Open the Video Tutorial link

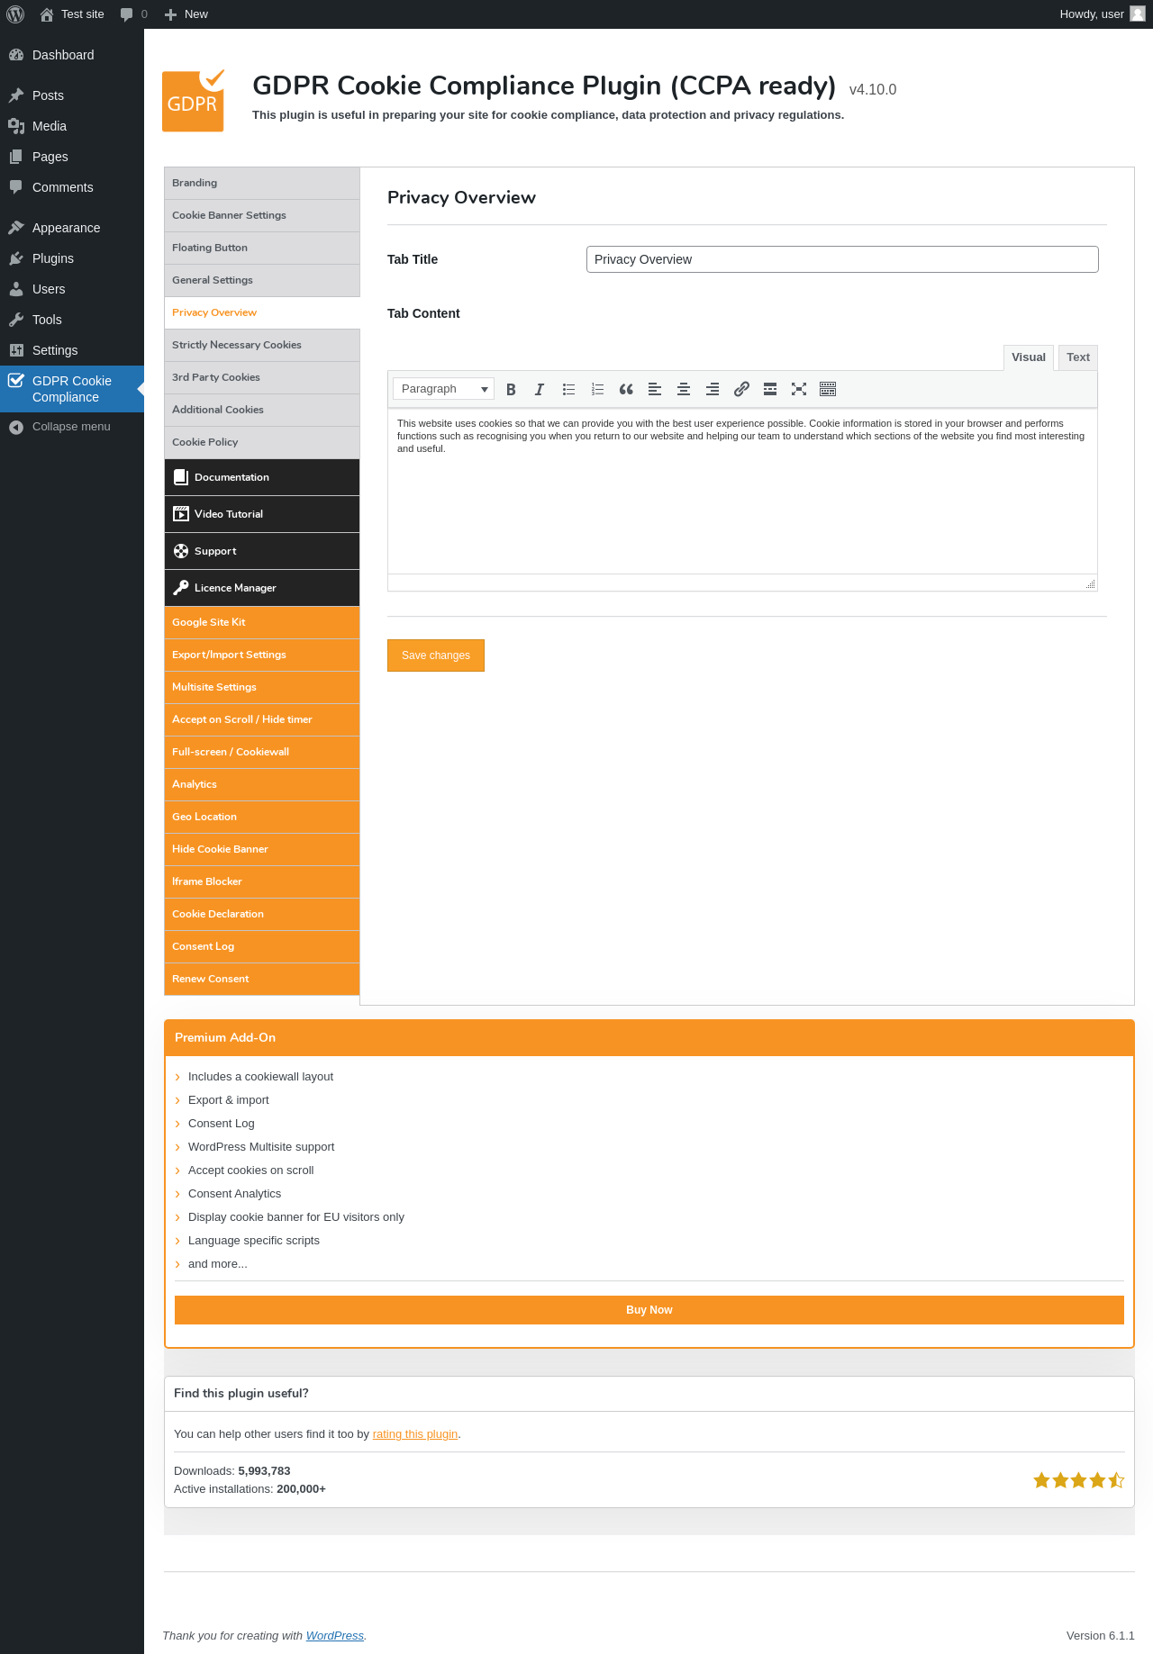click(262, 514)
